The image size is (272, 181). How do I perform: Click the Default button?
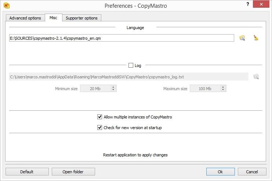click(x=27, y=171)
